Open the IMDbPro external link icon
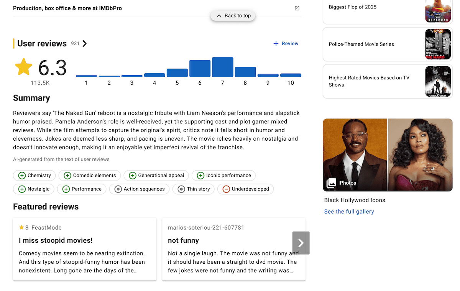 [297, 8]
